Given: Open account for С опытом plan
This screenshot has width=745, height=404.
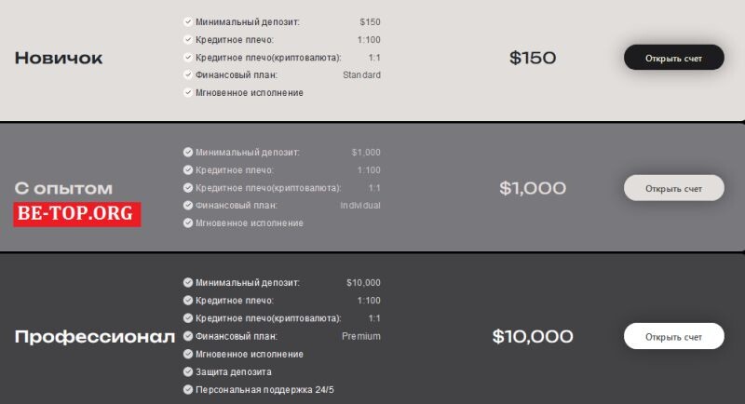Looking at the screenshot, I should coord(673,188).
